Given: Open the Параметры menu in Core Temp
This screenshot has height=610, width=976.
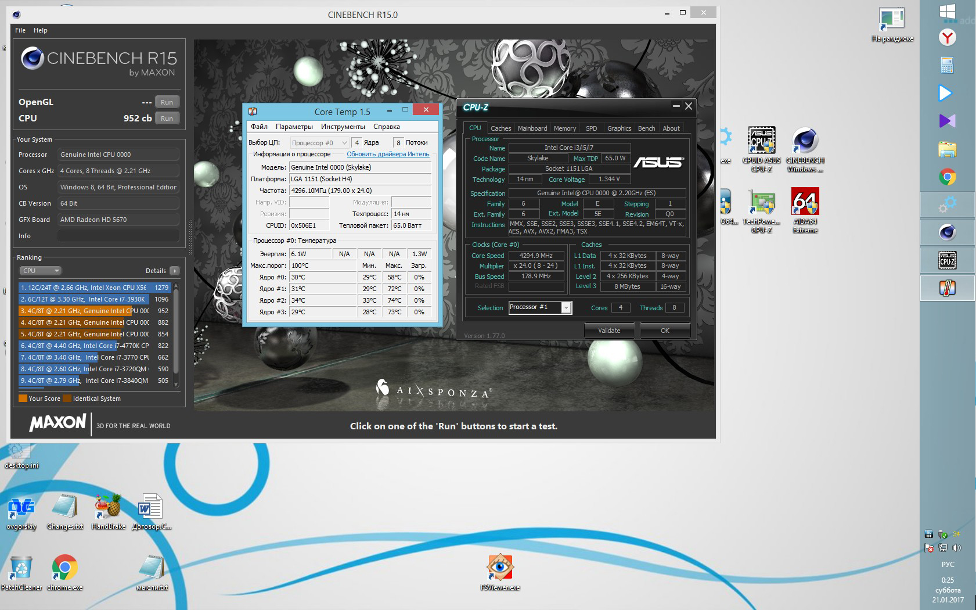Looking at the screenshot, I should click(x=294, y=127).
